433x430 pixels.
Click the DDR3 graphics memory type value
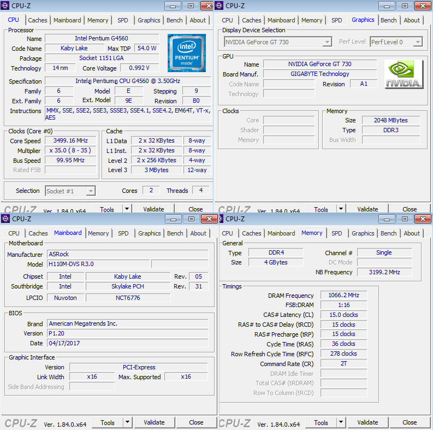tap(391, 130)
